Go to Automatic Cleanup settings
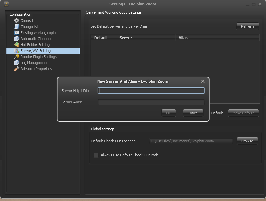The image size is (266, 201). coord(35,39)
